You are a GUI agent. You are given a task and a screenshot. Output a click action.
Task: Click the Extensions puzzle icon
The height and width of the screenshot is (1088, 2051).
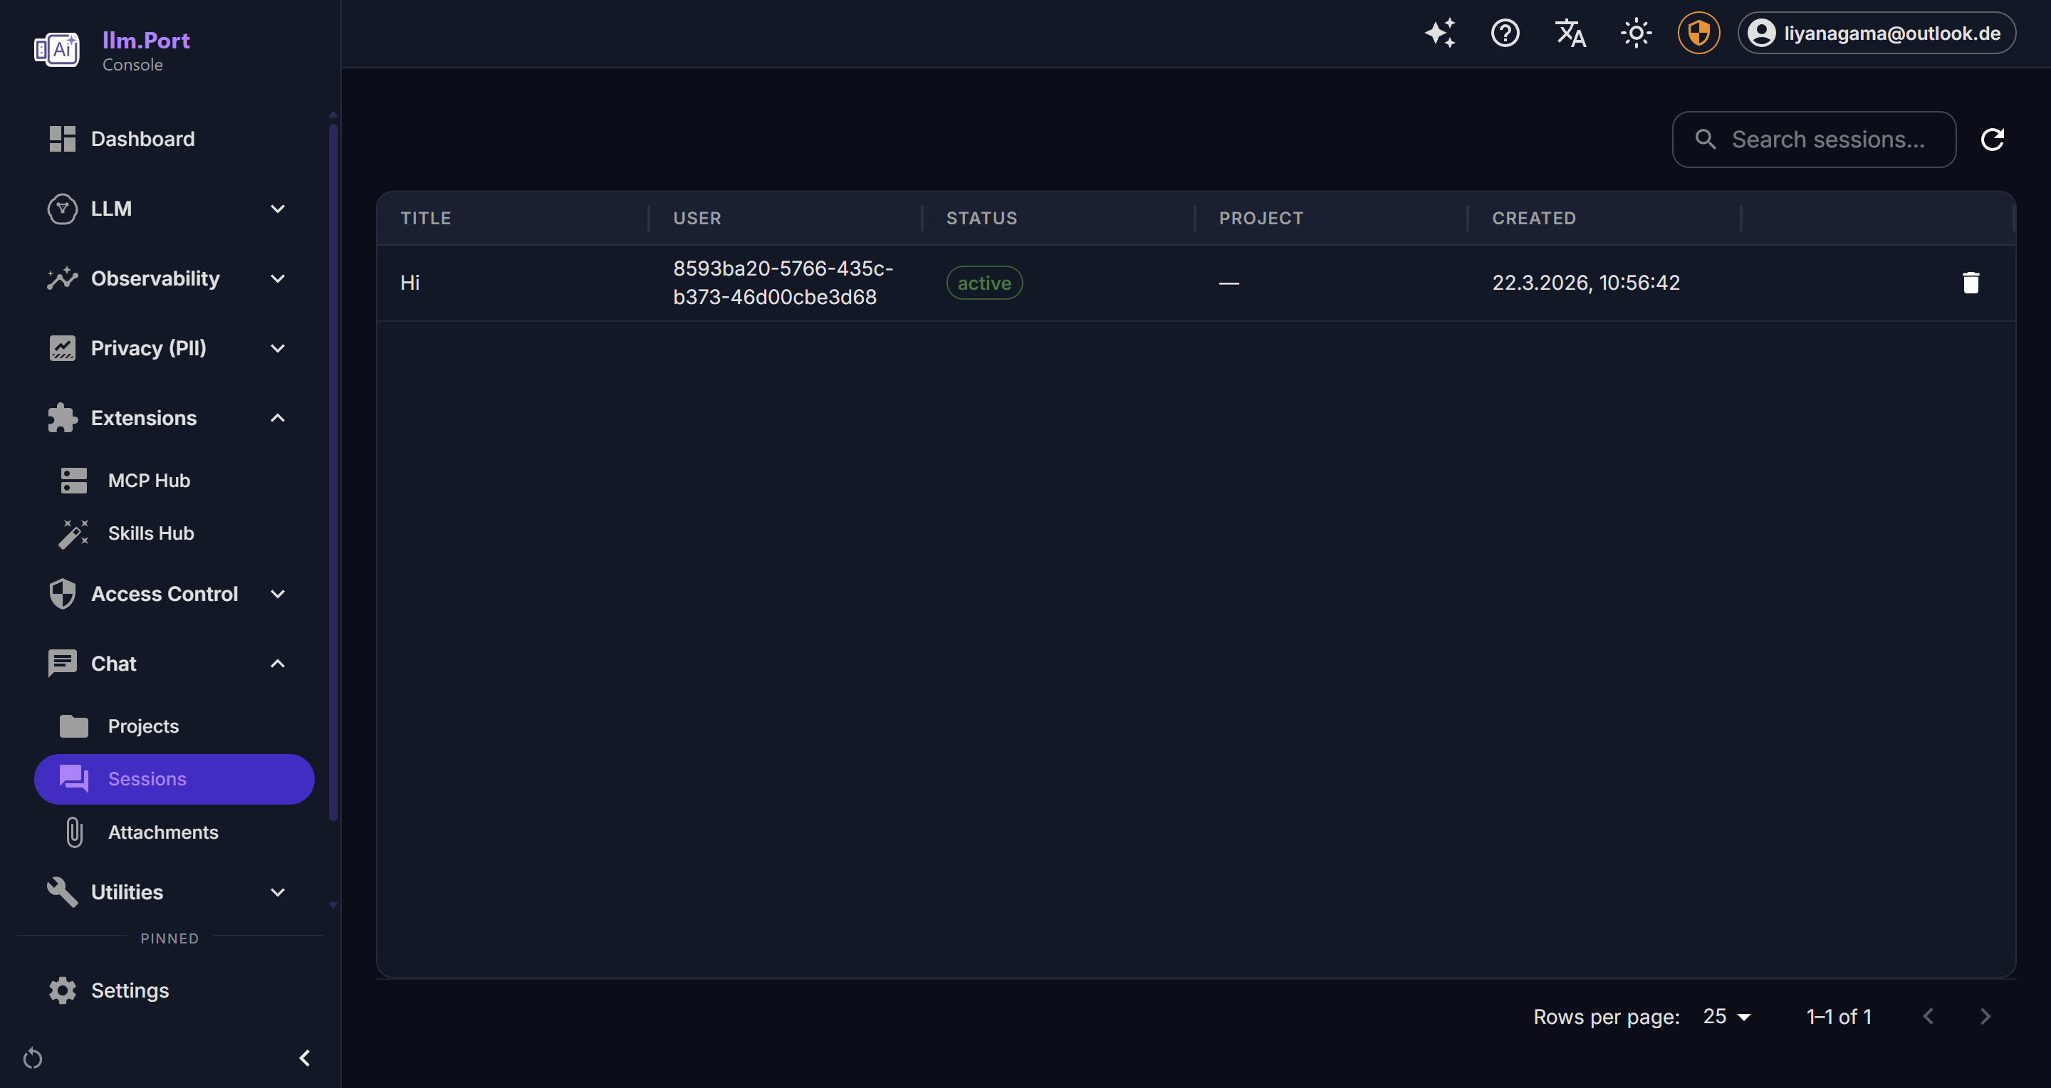coord(62,418)
